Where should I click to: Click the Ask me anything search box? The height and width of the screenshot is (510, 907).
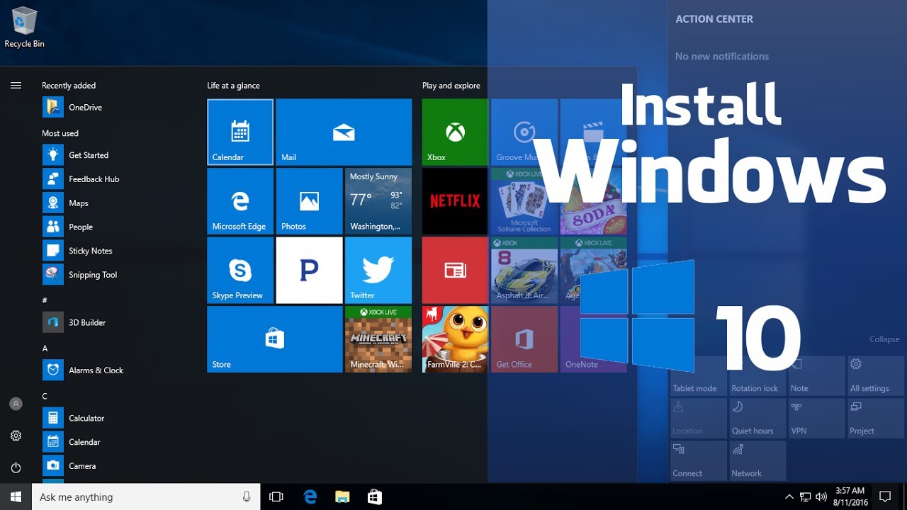(x=146, y=497)
